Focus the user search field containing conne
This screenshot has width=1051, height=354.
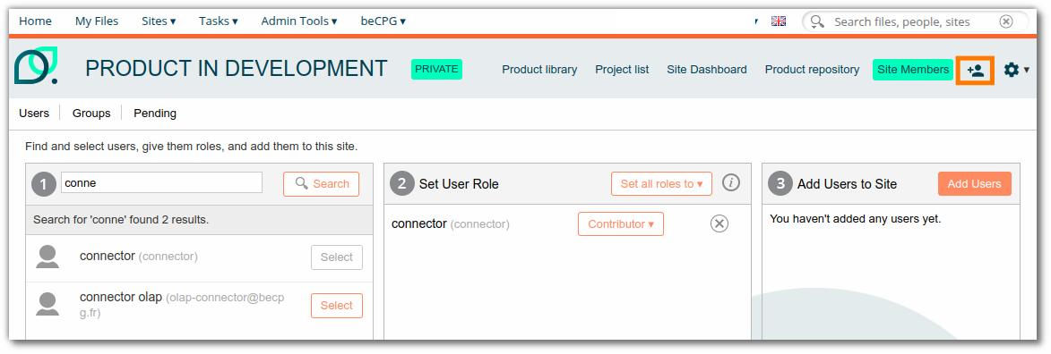(x=161, y=182)
